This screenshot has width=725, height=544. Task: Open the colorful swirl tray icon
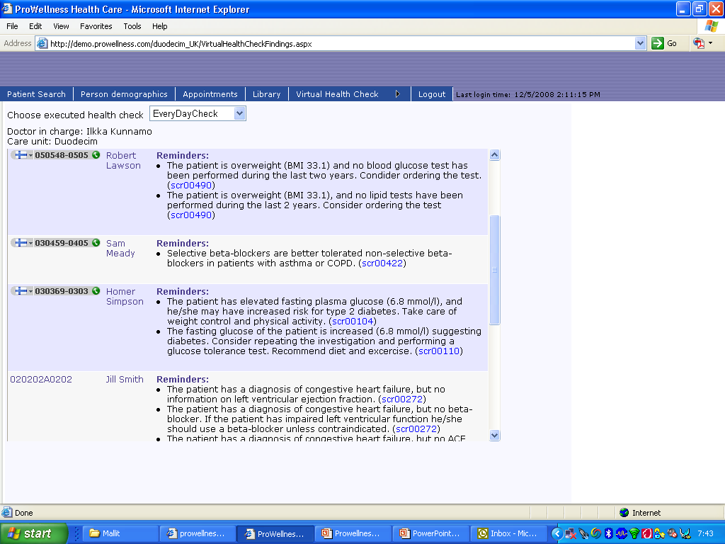click(x=596, y=533)
